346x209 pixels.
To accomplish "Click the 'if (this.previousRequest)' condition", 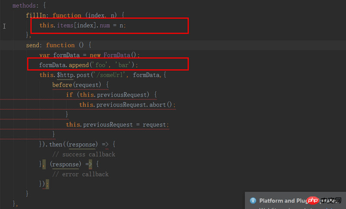I will 111,95.
